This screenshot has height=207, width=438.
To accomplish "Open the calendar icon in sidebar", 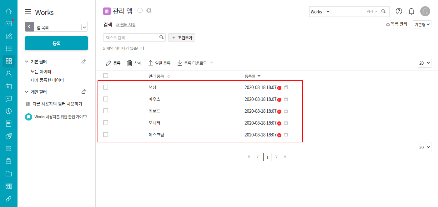I will (9, 86).
